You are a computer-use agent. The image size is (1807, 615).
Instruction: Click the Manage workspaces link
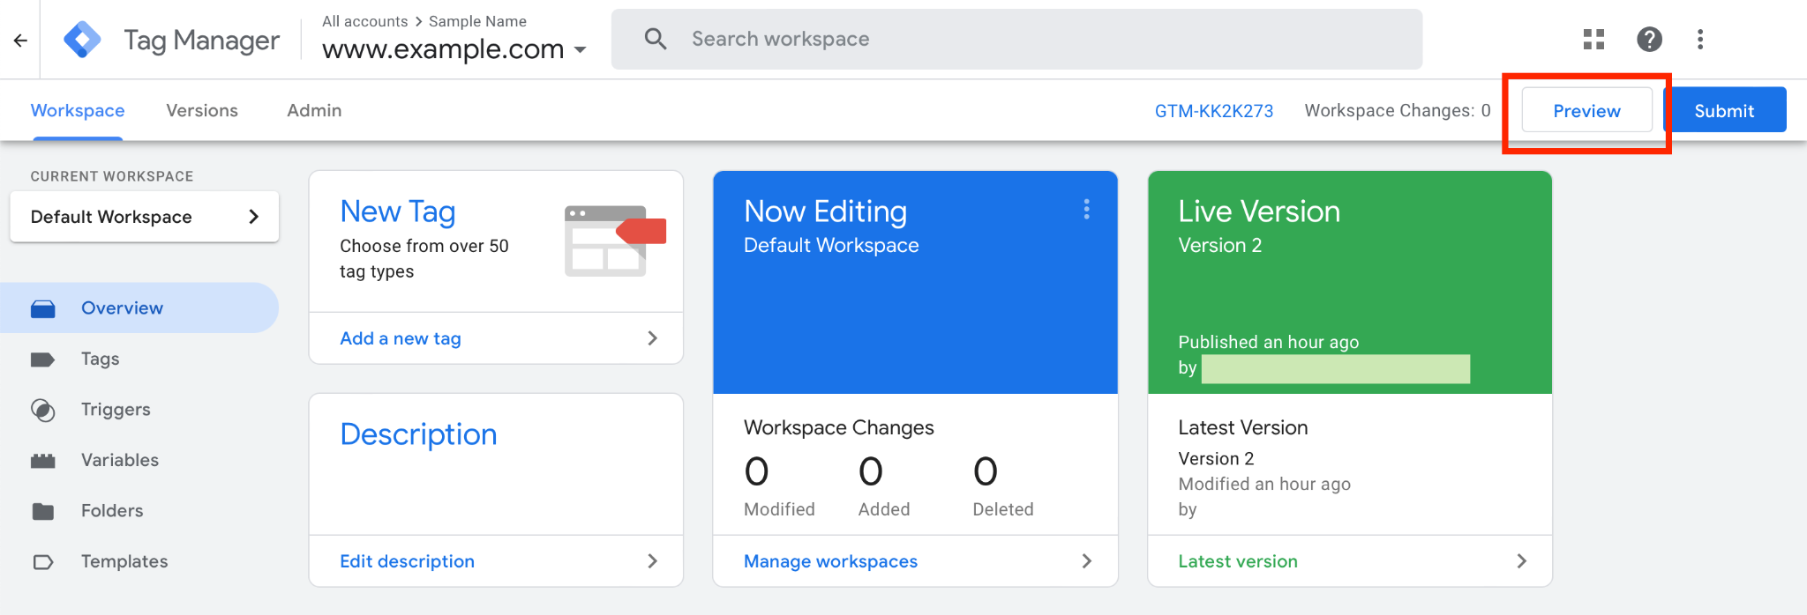[831, 561]
